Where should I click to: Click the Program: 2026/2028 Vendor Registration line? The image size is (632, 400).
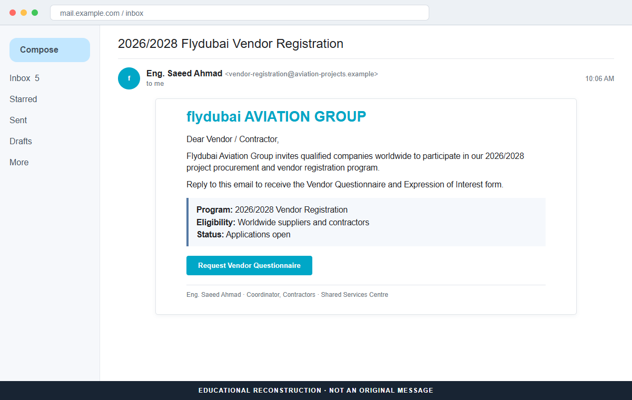click(272, 210)
